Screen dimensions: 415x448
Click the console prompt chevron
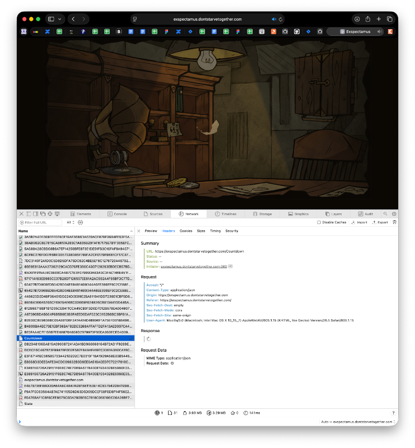[x=20, y=422]
